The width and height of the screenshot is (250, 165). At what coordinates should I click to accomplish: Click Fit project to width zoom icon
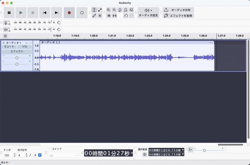point(126,10)
